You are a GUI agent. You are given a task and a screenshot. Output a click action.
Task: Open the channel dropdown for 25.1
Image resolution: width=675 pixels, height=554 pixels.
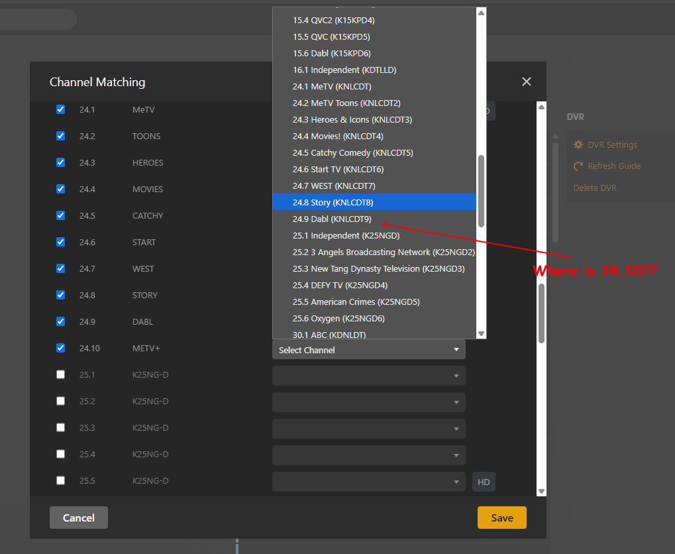coord(369,376)
